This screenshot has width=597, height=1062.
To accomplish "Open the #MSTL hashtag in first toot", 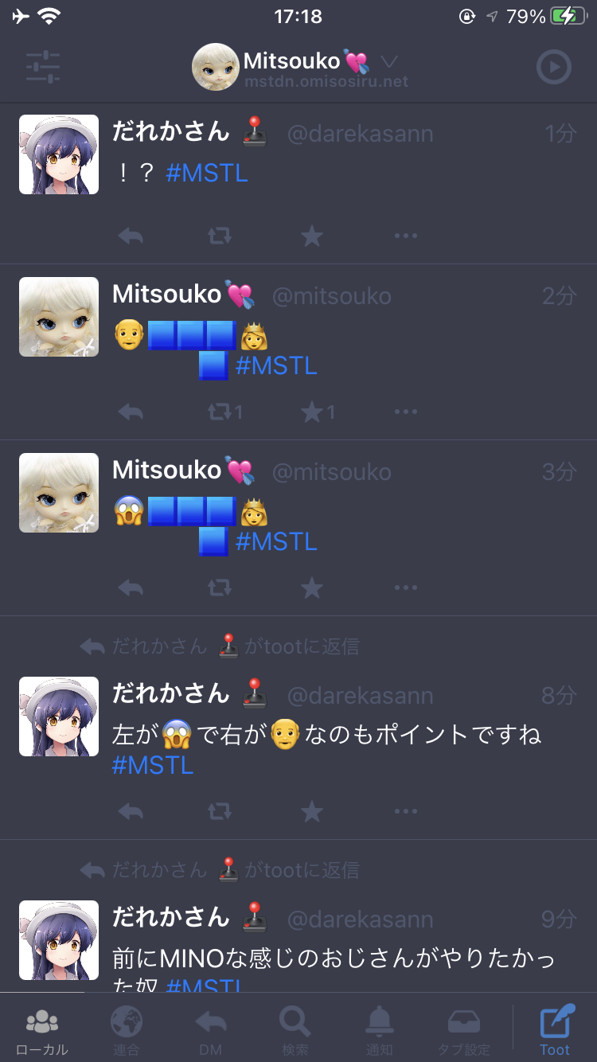I will pos(207,173).
